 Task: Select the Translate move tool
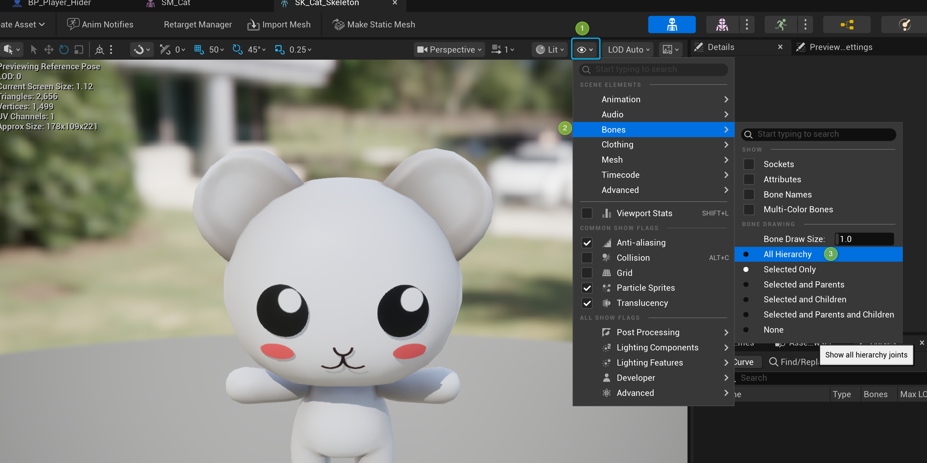(x=49, y=49)
